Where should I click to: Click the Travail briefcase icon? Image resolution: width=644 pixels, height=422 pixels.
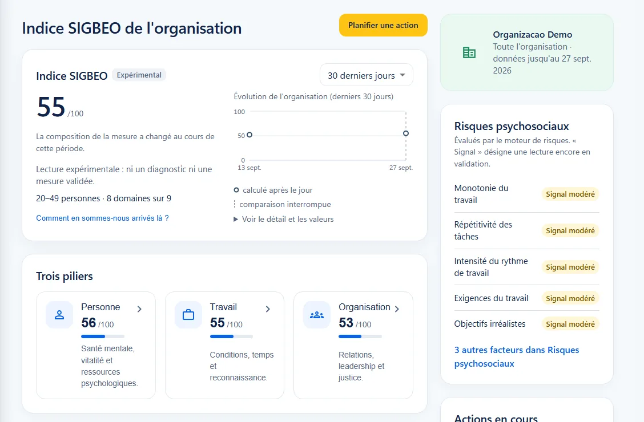[188, 315]
